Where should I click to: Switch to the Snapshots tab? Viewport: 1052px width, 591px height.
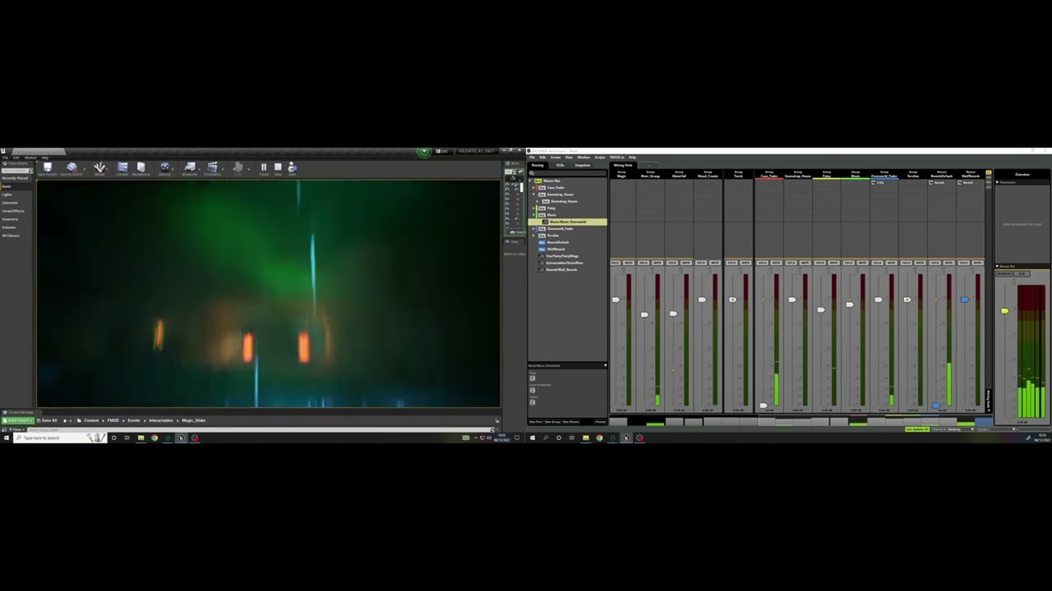click(583, 165)
